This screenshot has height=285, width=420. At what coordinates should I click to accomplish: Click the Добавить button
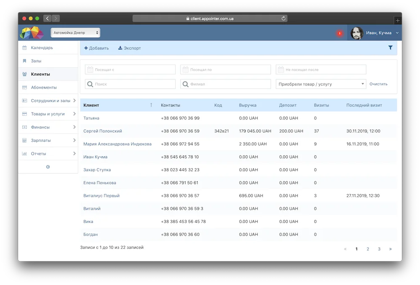click(x=97, y=48)
